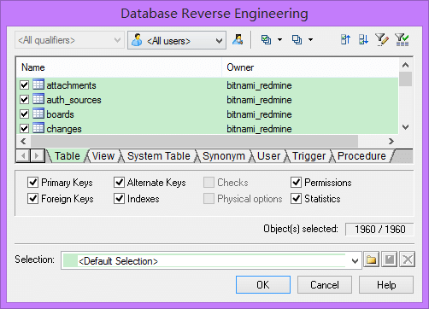
Task: Open the All qualifiers dropdown
Action: 69,40
